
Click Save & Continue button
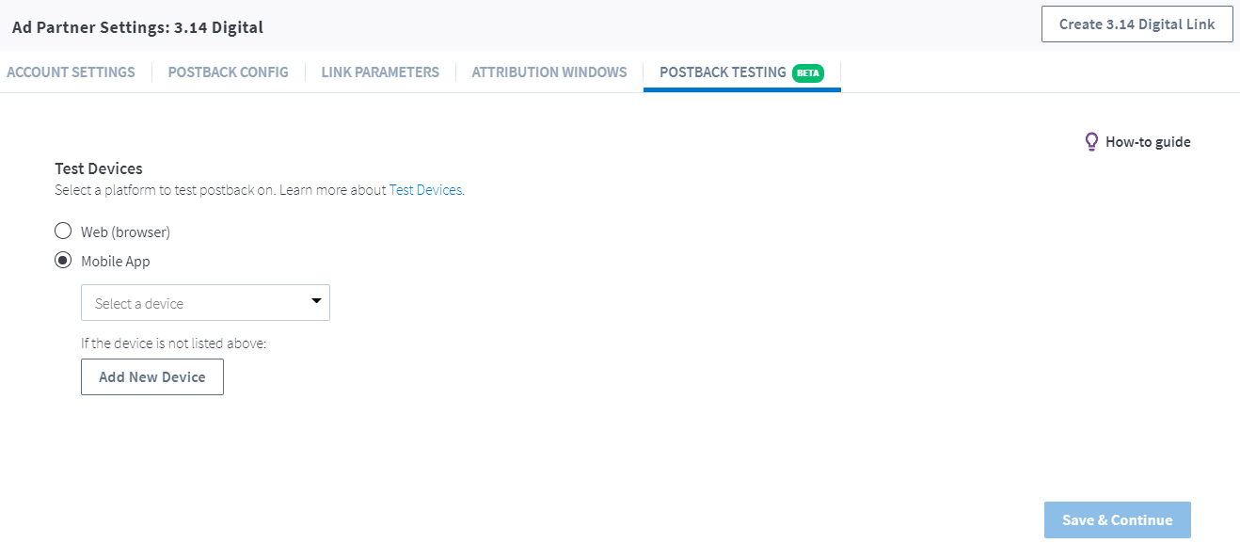click(1118, 519)
